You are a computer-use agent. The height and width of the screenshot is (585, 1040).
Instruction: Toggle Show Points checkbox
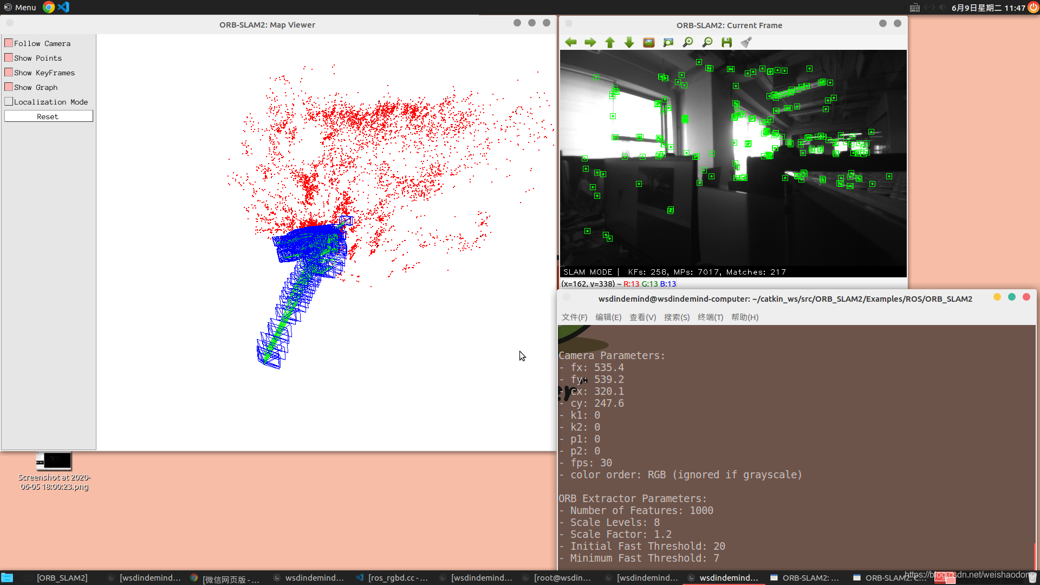[x=9, y=57]
